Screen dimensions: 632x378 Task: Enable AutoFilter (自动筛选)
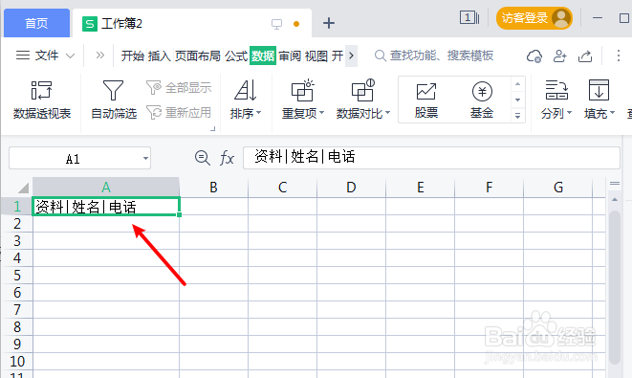point(113,100)
